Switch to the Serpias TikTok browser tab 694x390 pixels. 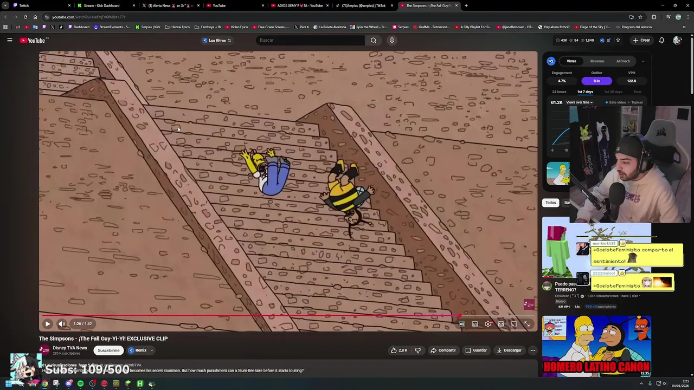pyautogui.click(x=364, y=5)
